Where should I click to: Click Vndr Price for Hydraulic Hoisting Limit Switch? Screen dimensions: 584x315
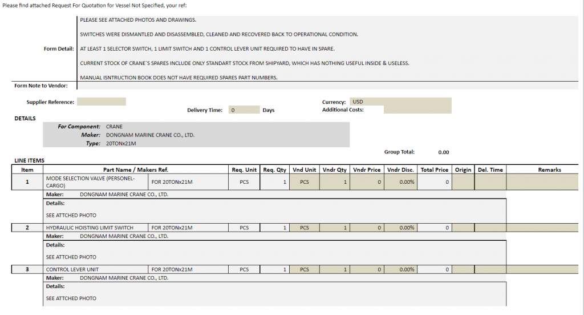click(x=367, y=228)
